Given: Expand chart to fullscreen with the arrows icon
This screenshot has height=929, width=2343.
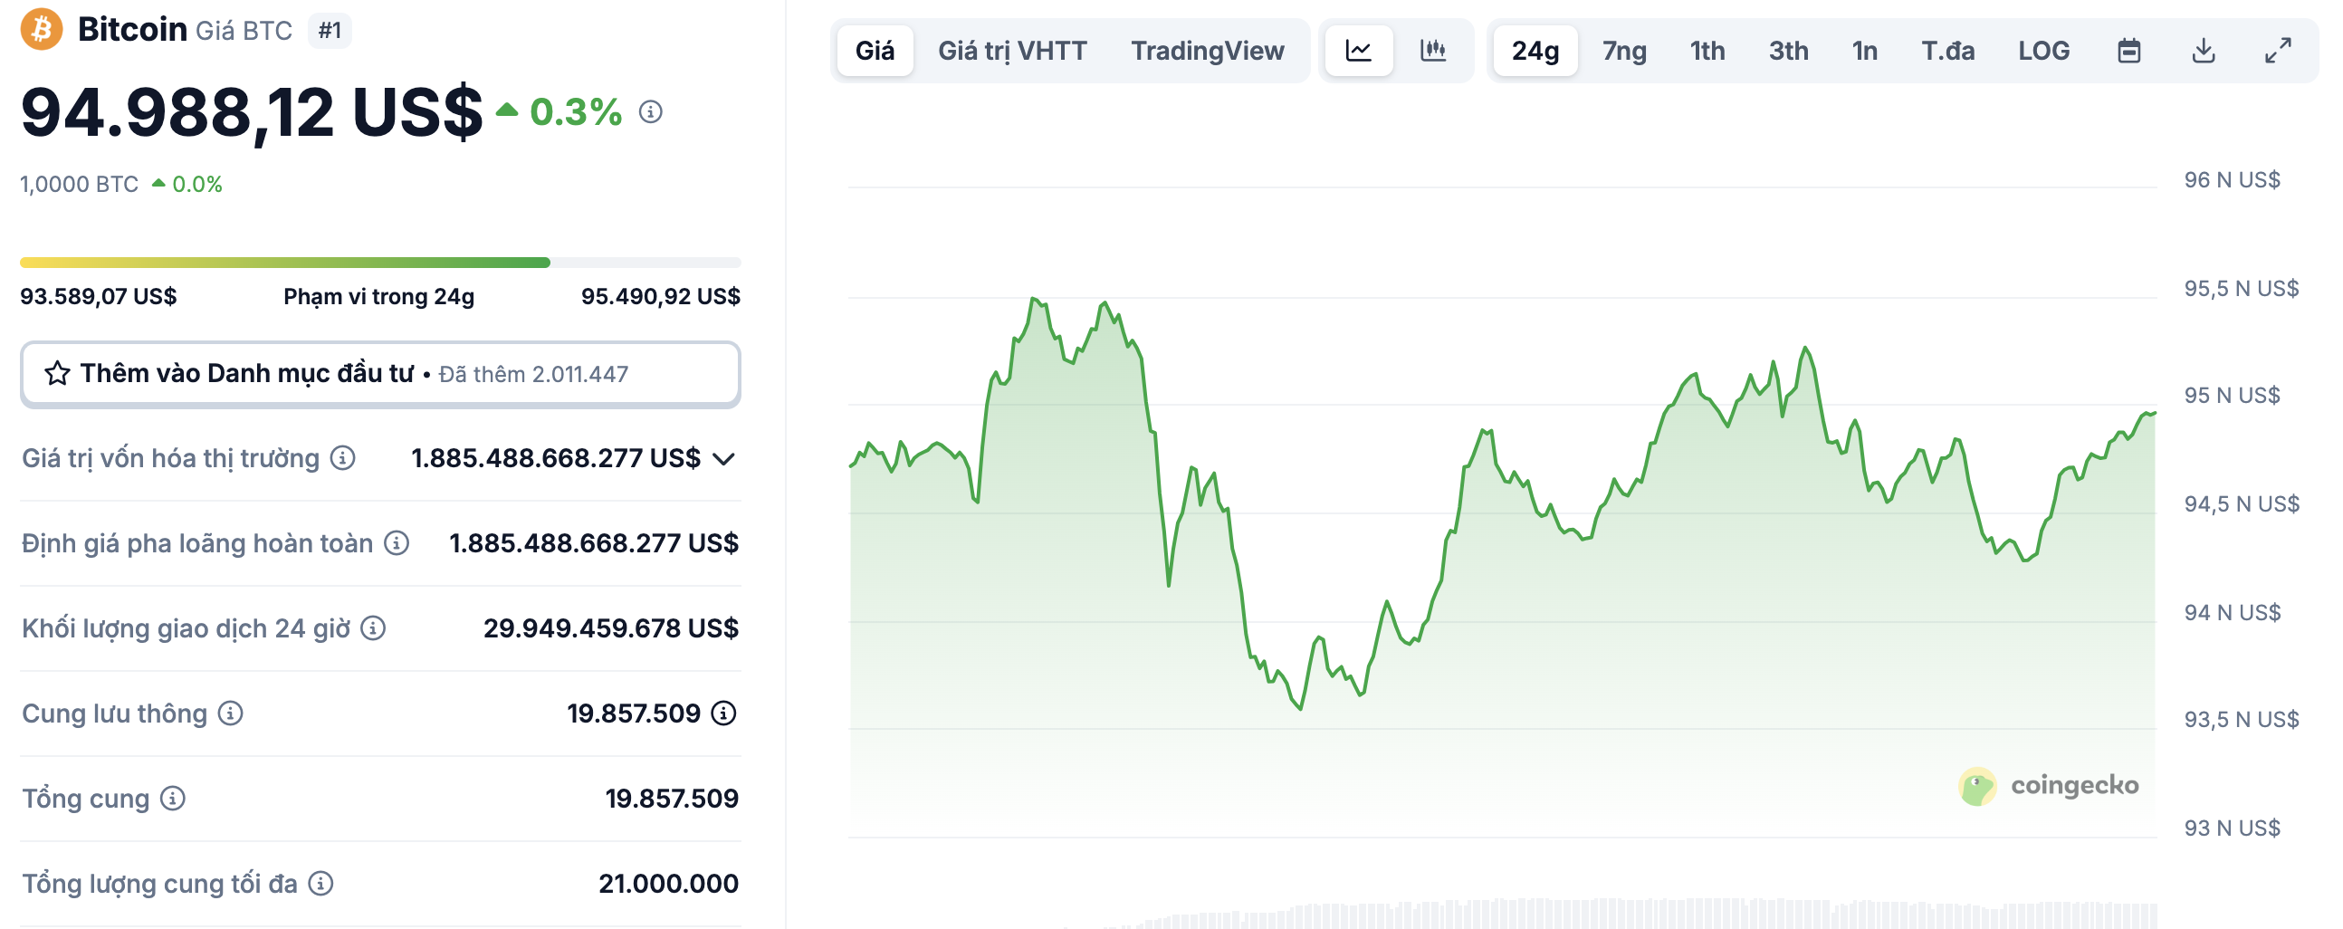Looking at the screenshot, I should [2278, 51].
